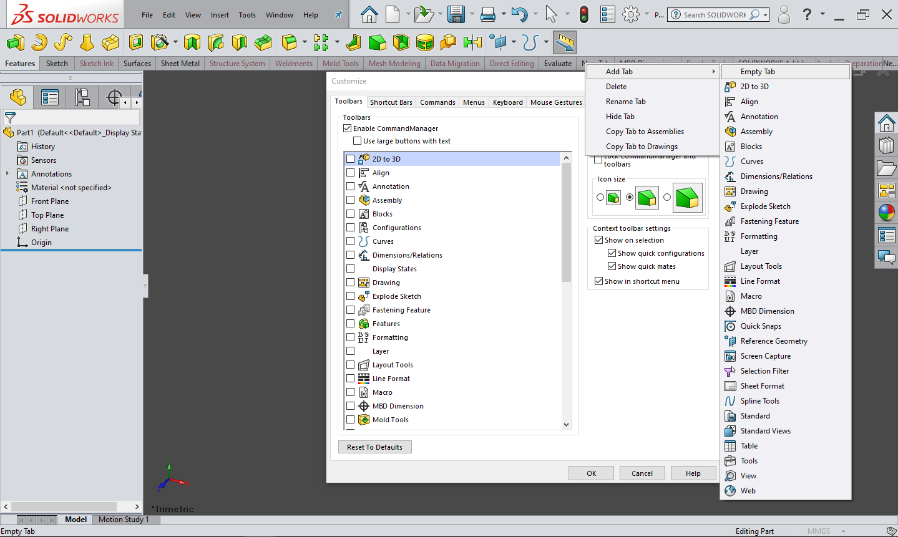Click the Search SOLIDWORKS input field
This screenshot has height=537, width=898.
click(715, 14)
